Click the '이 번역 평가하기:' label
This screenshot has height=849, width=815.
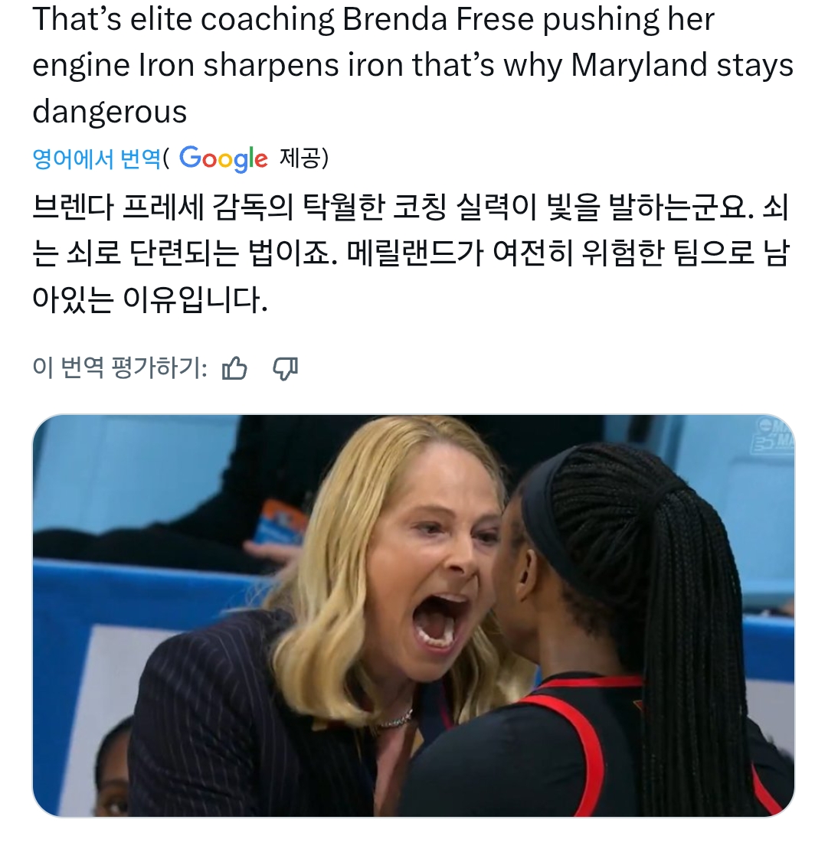click(119, 368)
